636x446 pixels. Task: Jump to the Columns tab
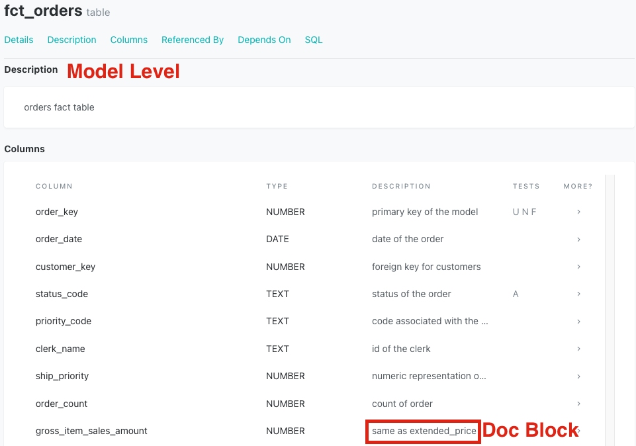pos(129,40)
